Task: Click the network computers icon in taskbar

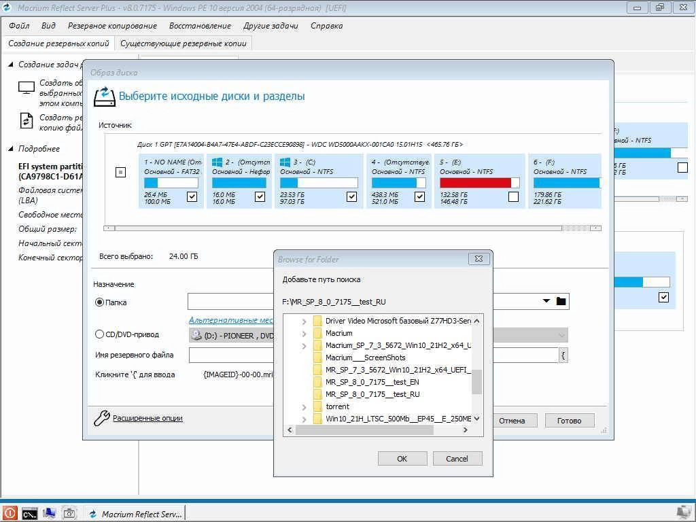Action: tap(49, 513)
